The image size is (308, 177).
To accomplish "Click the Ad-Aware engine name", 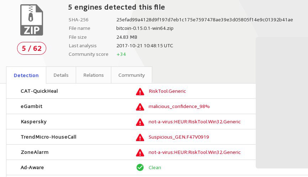I will coord(32,167).
